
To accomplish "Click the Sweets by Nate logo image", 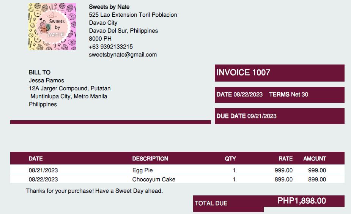I will tap(52, 27).
